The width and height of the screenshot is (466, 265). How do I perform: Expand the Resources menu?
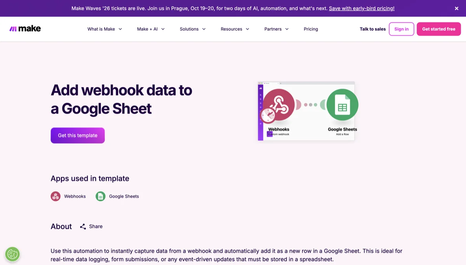coord(235,29)
